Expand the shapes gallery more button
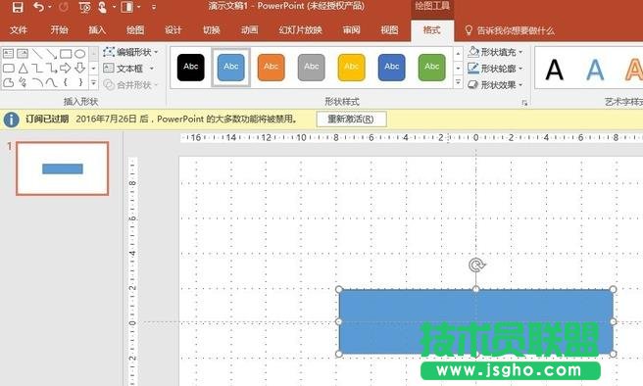The image size is (643, 386). click(93, 83)
